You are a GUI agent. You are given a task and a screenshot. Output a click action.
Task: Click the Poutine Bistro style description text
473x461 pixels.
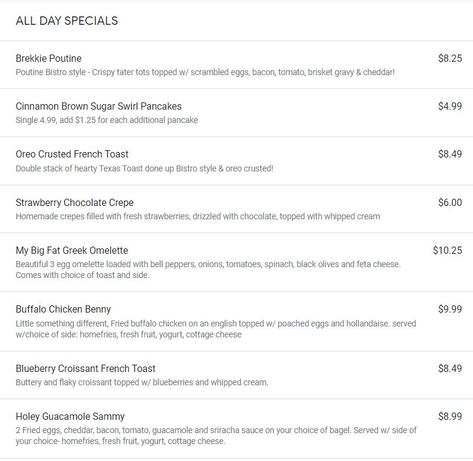pyautogui.click(x=205, y=72)
